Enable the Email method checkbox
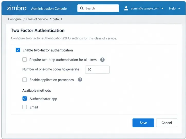 (x=25, y=107)
